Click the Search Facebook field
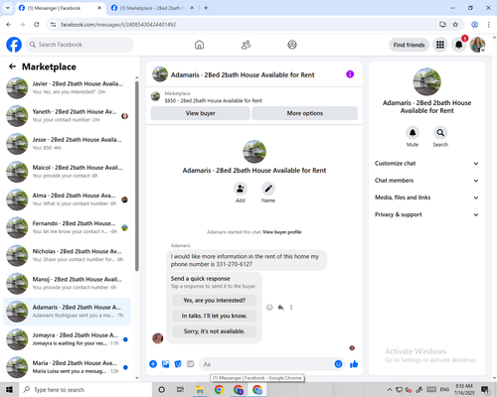The image size is (497, 397). point(80,45)
